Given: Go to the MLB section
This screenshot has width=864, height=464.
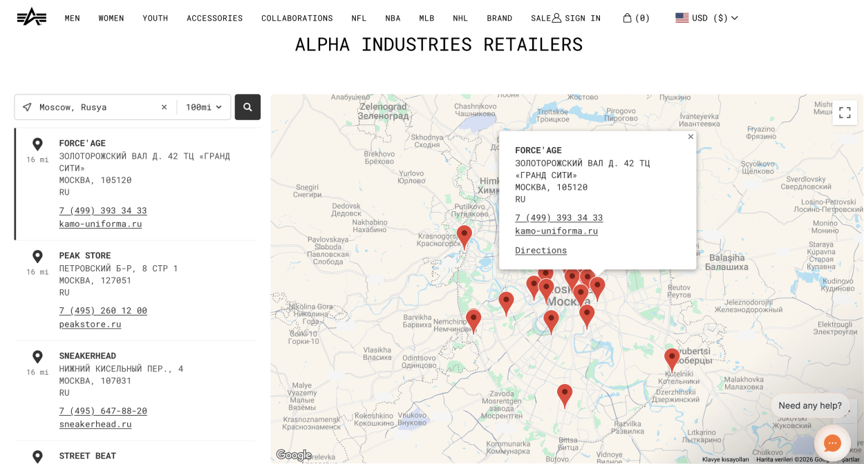Looking at the screenshot, I should coord(426,18).
